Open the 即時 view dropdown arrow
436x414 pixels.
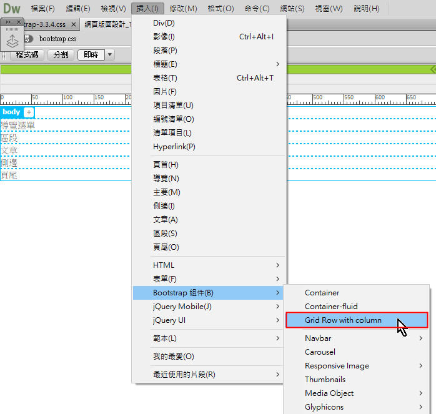[110, 55]
